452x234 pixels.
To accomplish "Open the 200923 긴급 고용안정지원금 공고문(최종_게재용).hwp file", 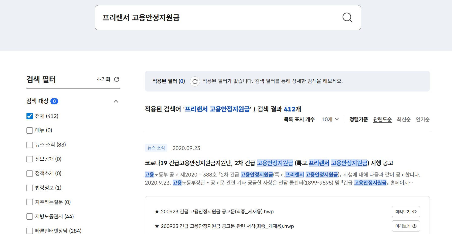I will [214, 212].
